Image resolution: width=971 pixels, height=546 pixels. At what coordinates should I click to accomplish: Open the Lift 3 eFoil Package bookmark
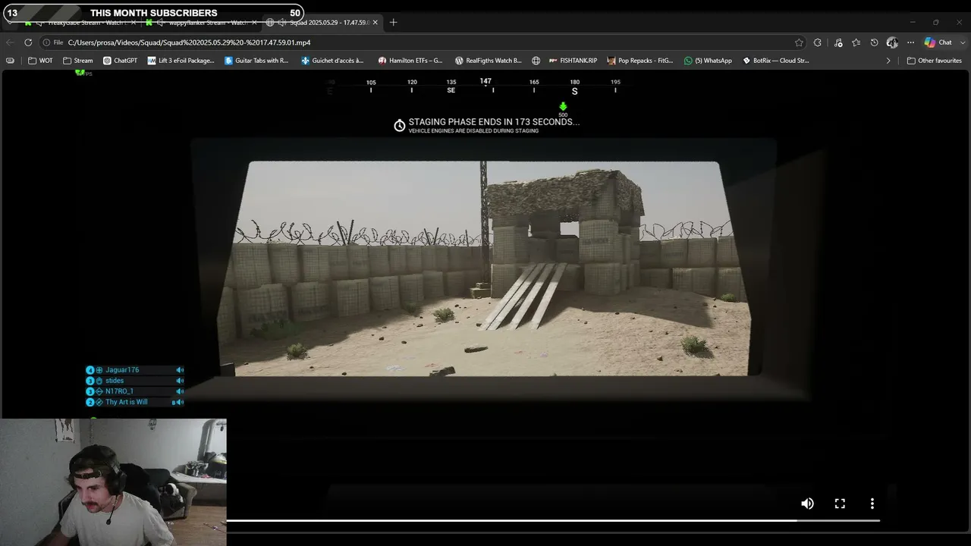[181, 61]
